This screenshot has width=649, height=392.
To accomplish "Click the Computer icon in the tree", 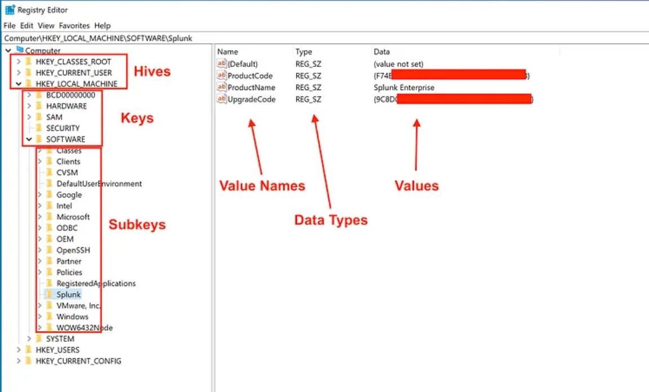I will tap(20, 50).
